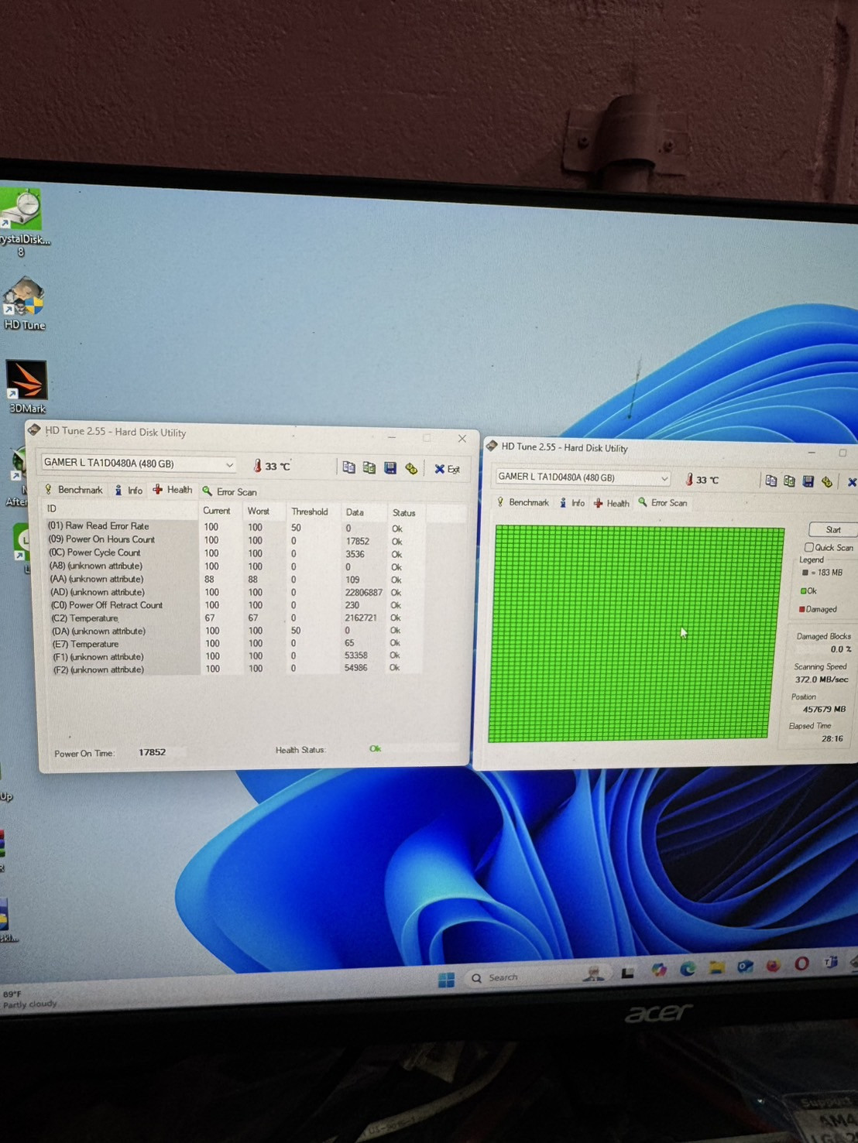The image size is (858, 1143).
Task: Select the (F1) unknown attribute row
Action: 235,656
